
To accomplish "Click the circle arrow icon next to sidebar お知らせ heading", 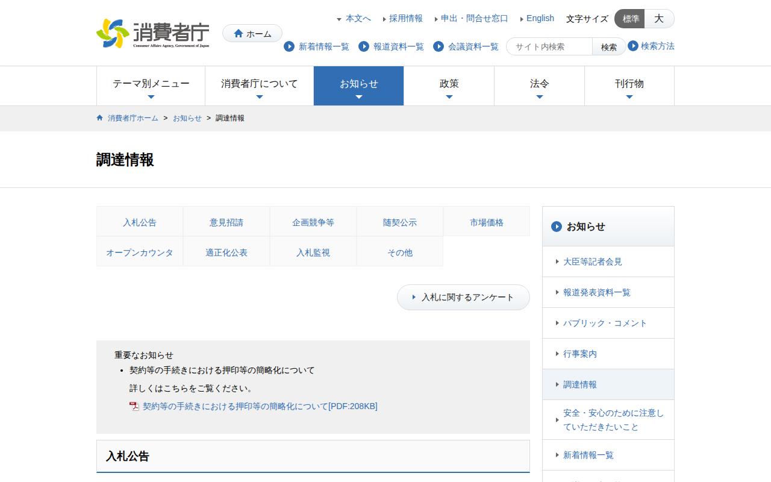I will [x=557, y=227].
